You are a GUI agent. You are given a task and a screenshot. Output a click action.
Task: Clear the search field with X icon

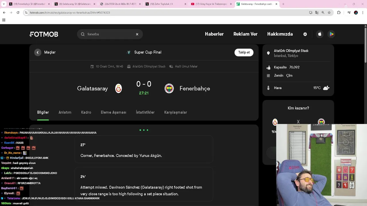pos(137,34)
